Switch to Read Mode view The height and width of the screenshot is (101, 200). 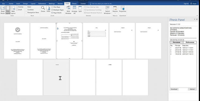pyautogui.click(x=3, y=10)
